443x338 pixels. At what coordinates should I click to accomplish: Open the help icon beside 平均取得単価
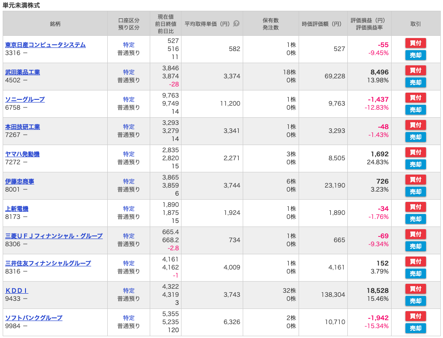pyautogui.click(x=236, y=23)
